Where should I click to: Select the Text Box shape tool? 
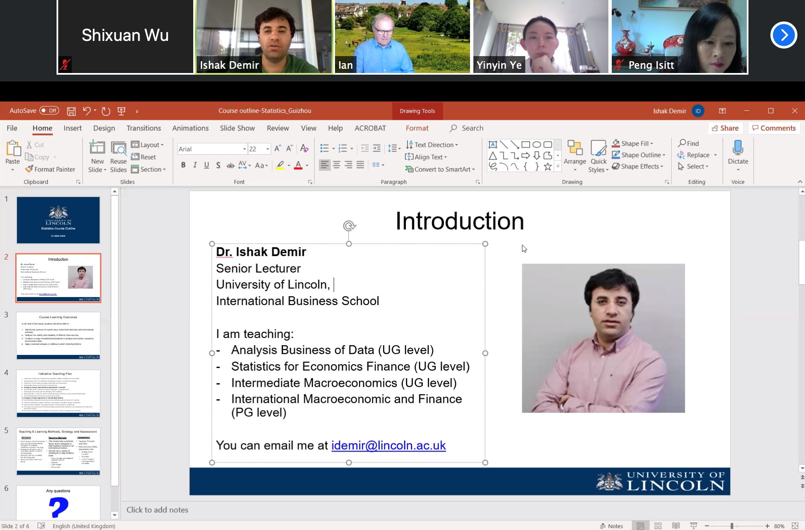[x=493, y=144]
